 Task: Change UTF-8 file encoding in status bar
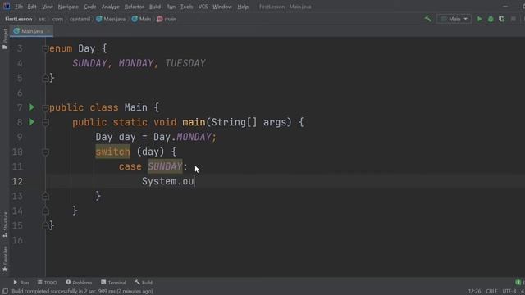click(x=509, y=292)
